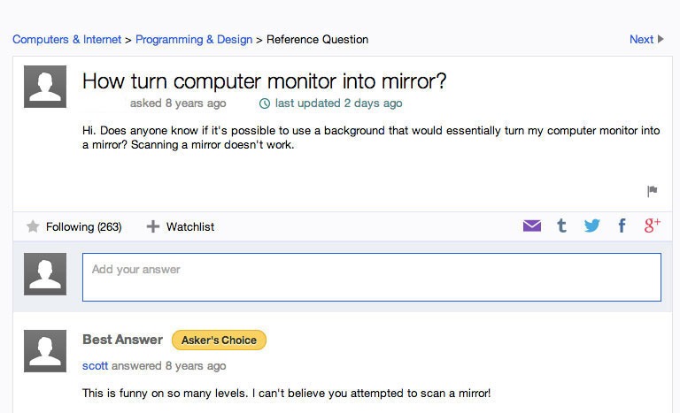
Task: Click the avatar beside the answer box
Action: (45, 274)
